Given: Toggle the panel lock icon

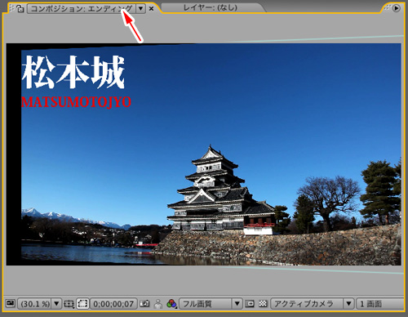Looking at the screenshot, I should pyautogui.click(x=20, y=9).
